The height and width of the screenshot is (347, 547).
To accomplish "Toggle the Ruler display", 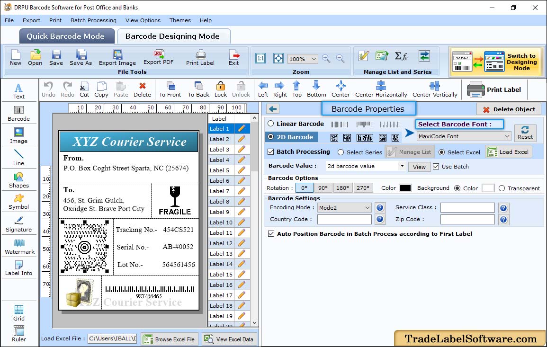I will [19, 334].
